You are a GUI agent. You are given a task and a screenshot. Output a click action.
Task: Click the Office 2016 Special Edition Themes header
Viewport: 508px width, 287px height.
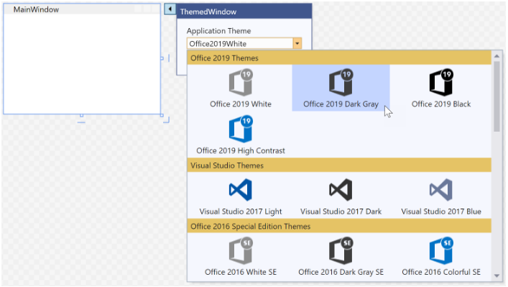pos(339,226)
